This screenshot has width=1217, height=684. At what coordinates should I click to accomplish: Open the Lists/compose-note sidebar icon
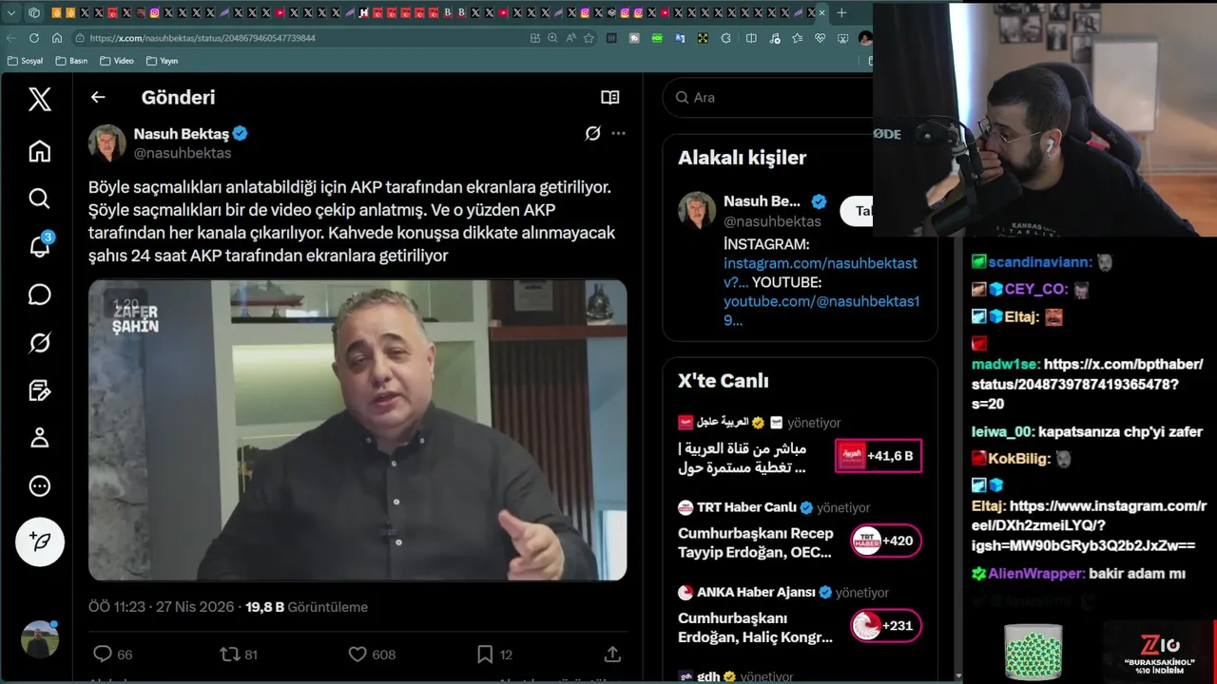(39, 390)
